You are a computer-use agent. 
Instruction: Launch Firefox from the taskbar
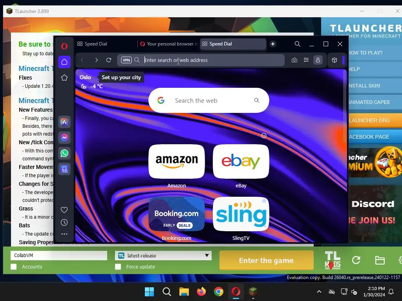pos(201,292)
